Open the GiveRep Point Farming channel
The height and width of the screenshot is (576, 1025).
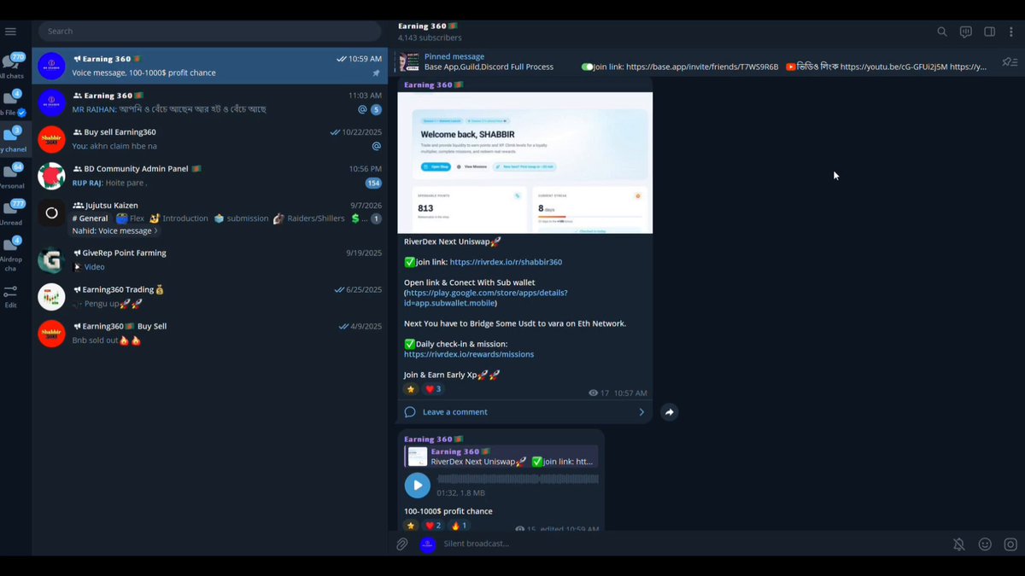[210, 259]
